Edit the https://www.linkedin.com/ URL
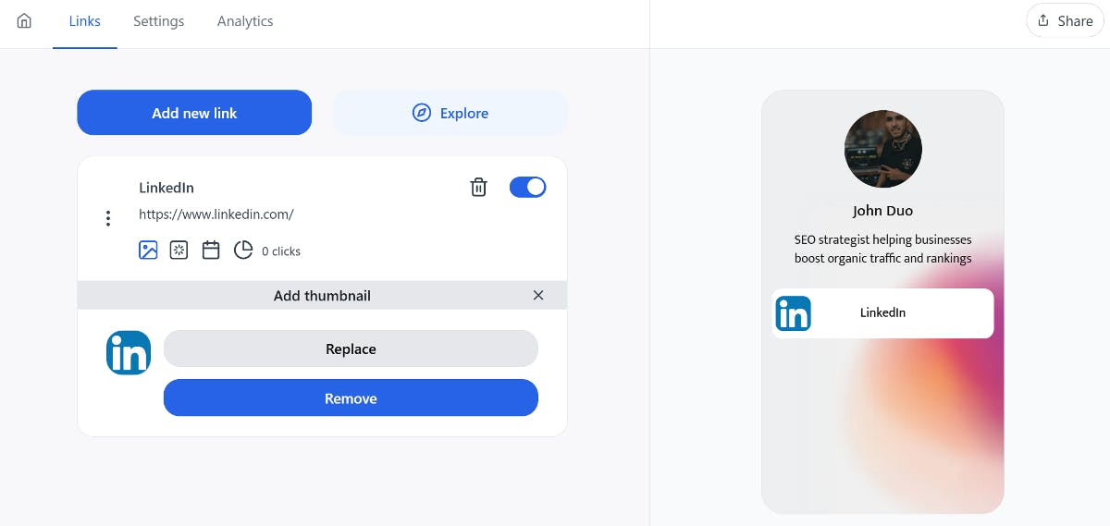The image size is (1110, 526). coord(216,214)
